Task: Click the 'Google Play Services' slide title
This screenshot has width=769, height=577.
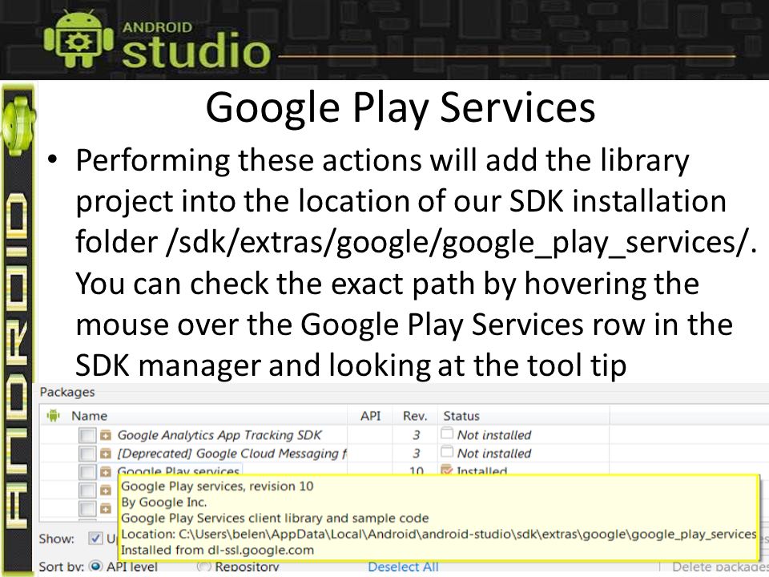Action: click(401, 107)
